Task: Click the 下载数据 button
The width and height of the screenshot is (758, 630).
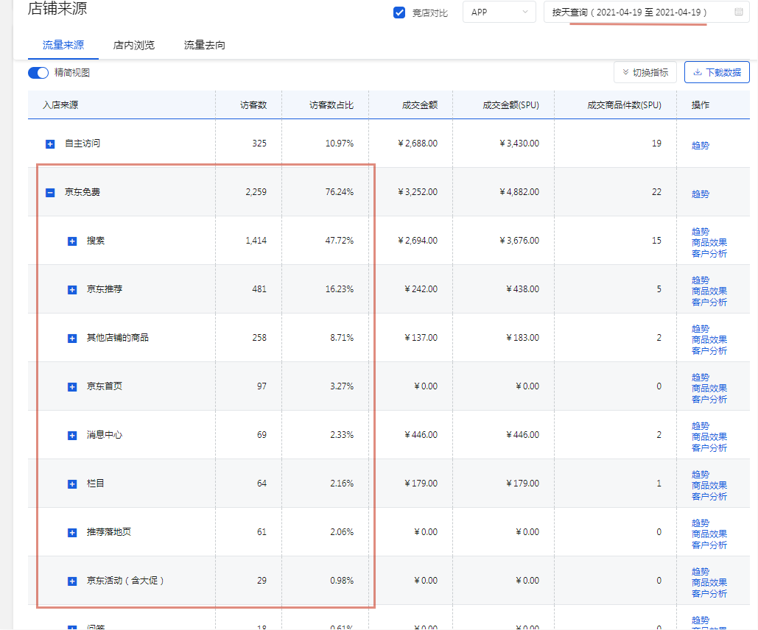Action: 717,72
